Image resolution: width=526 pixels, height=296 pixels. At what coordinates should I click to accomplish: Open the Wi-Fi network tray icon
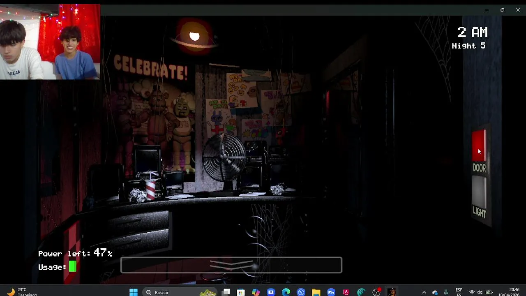[472, 292]
